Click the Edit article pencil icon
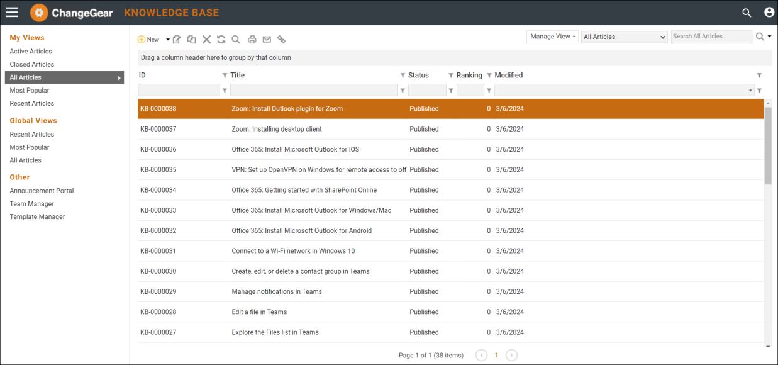Screen dimensions: 778x365 click(177, 40)
